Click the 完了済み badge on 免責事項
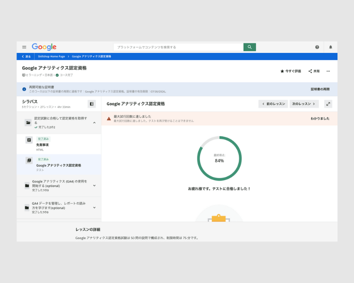 (x=43, y=139)
